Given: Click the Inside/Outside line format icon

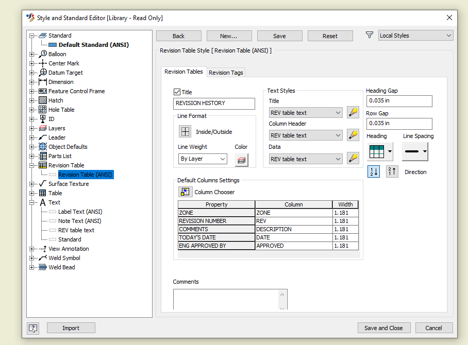Looking at the screenshot, I should (186, 131).
